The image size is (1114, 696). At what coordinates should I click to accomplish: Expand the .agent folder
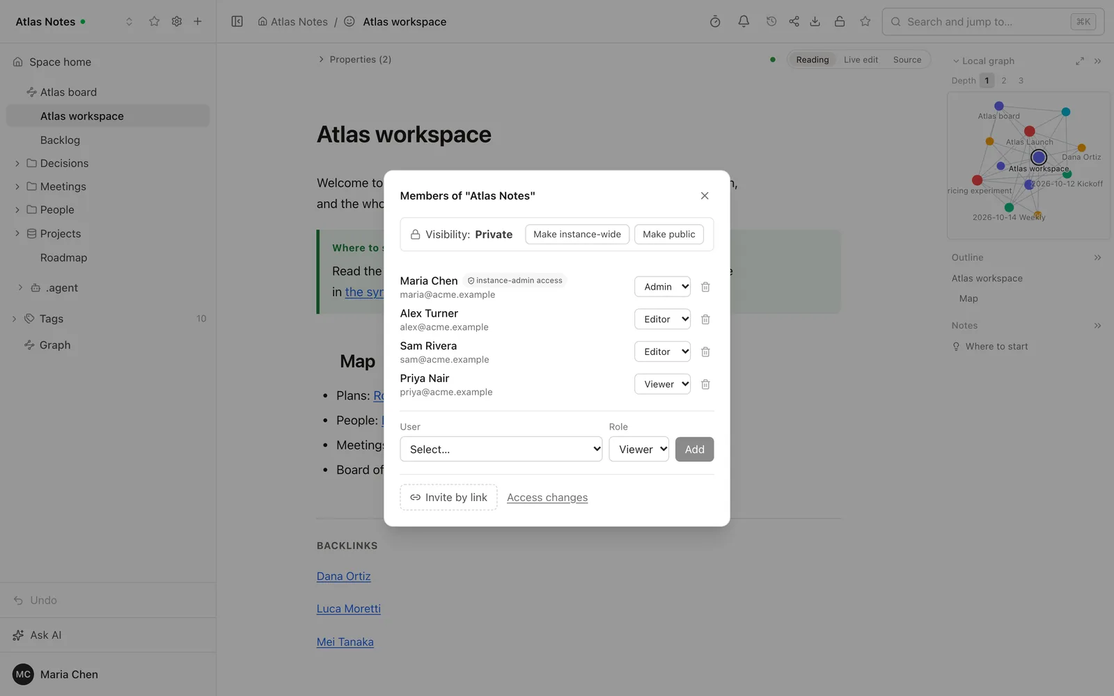[x=20, y=287]
